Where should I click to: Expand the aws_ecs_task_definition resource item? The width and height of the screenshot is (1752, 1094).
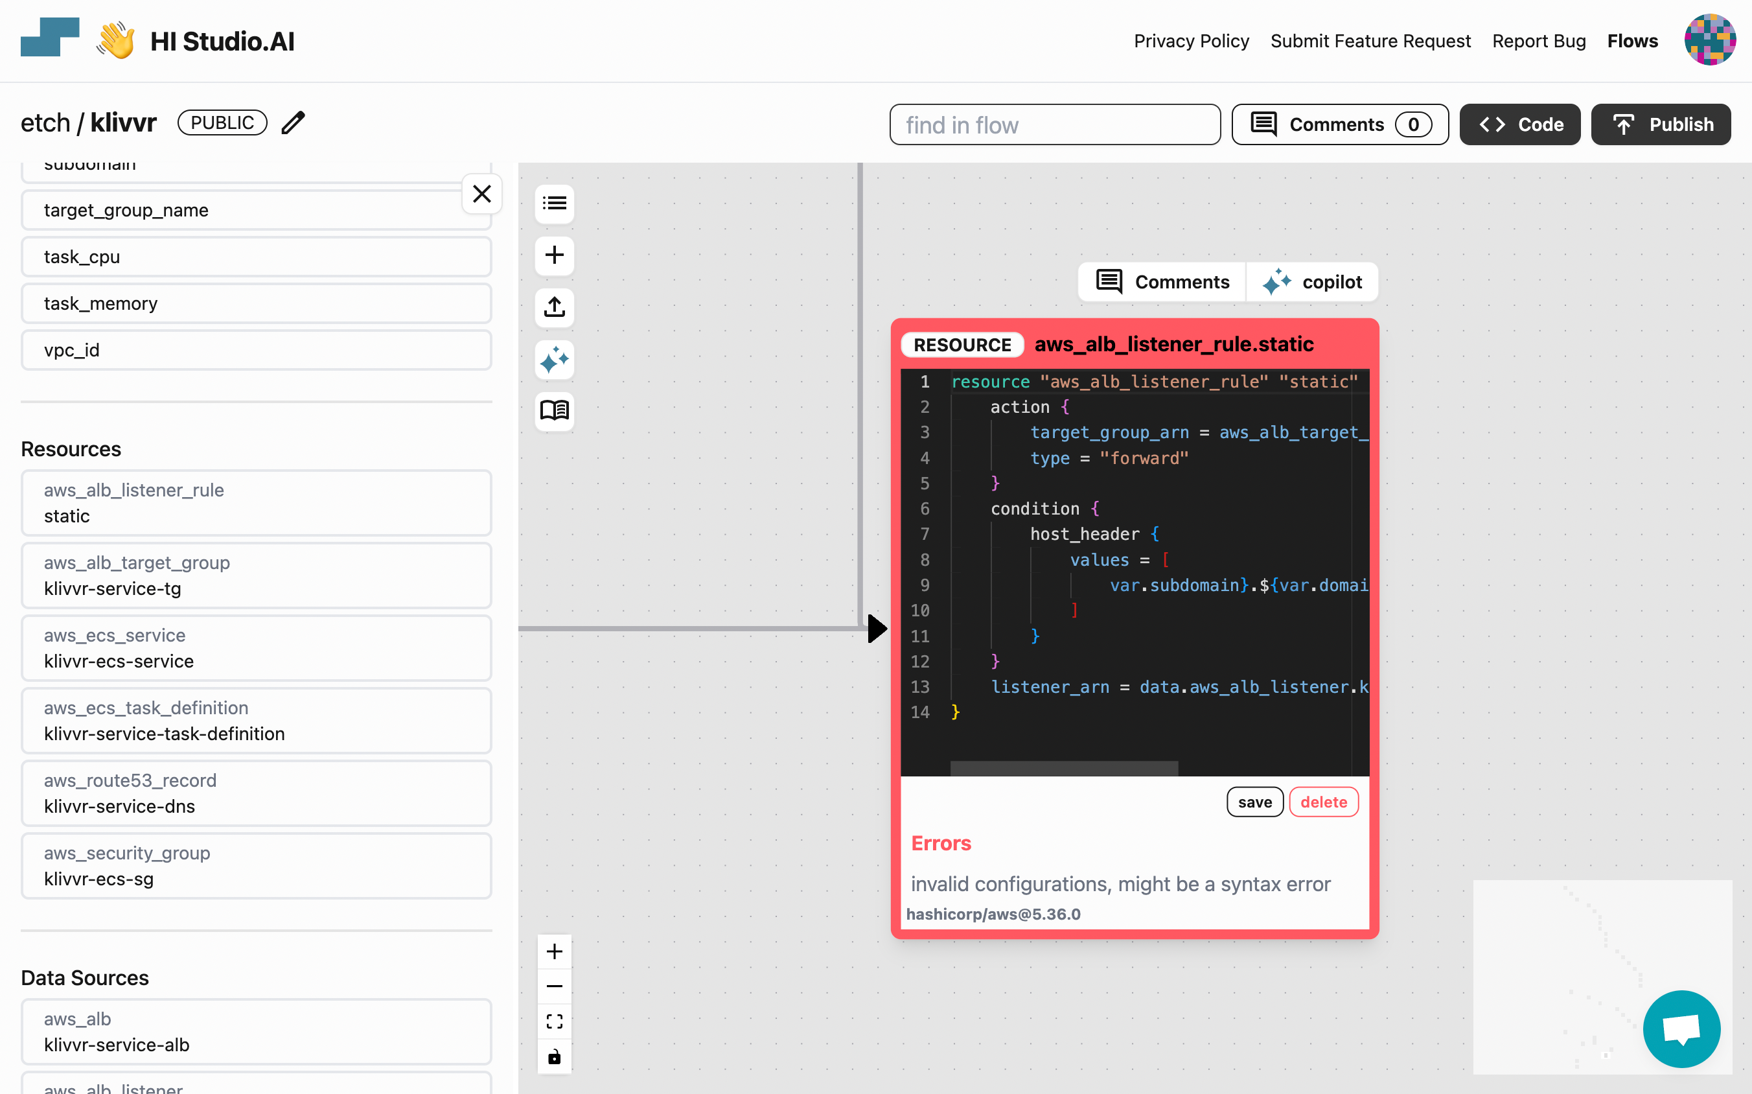[256, 719]
